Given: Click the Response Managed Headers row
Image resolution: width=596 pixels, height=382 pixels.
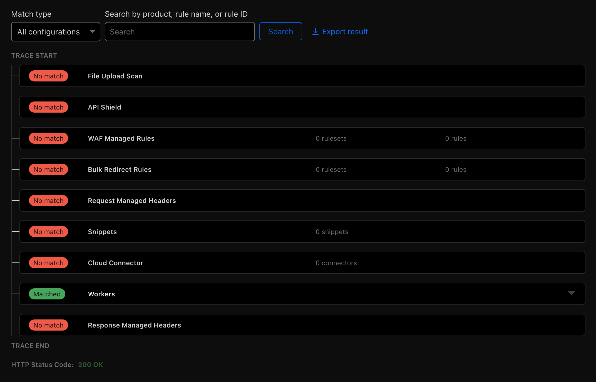Looking at the screenshot, I should 302,325.
